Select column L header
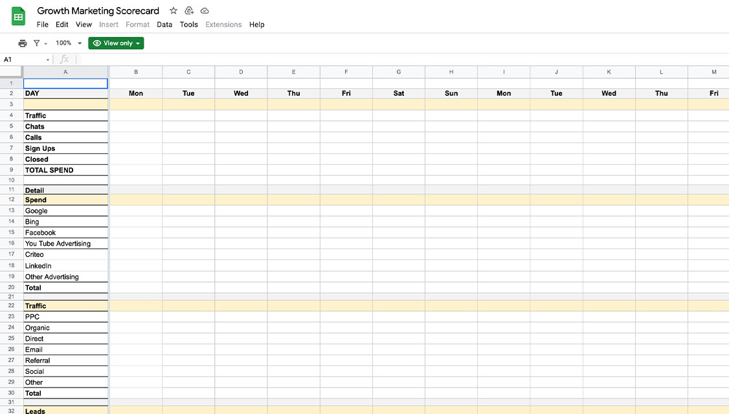The width and height of the screenshot is (729, 414). pos(661,72)
